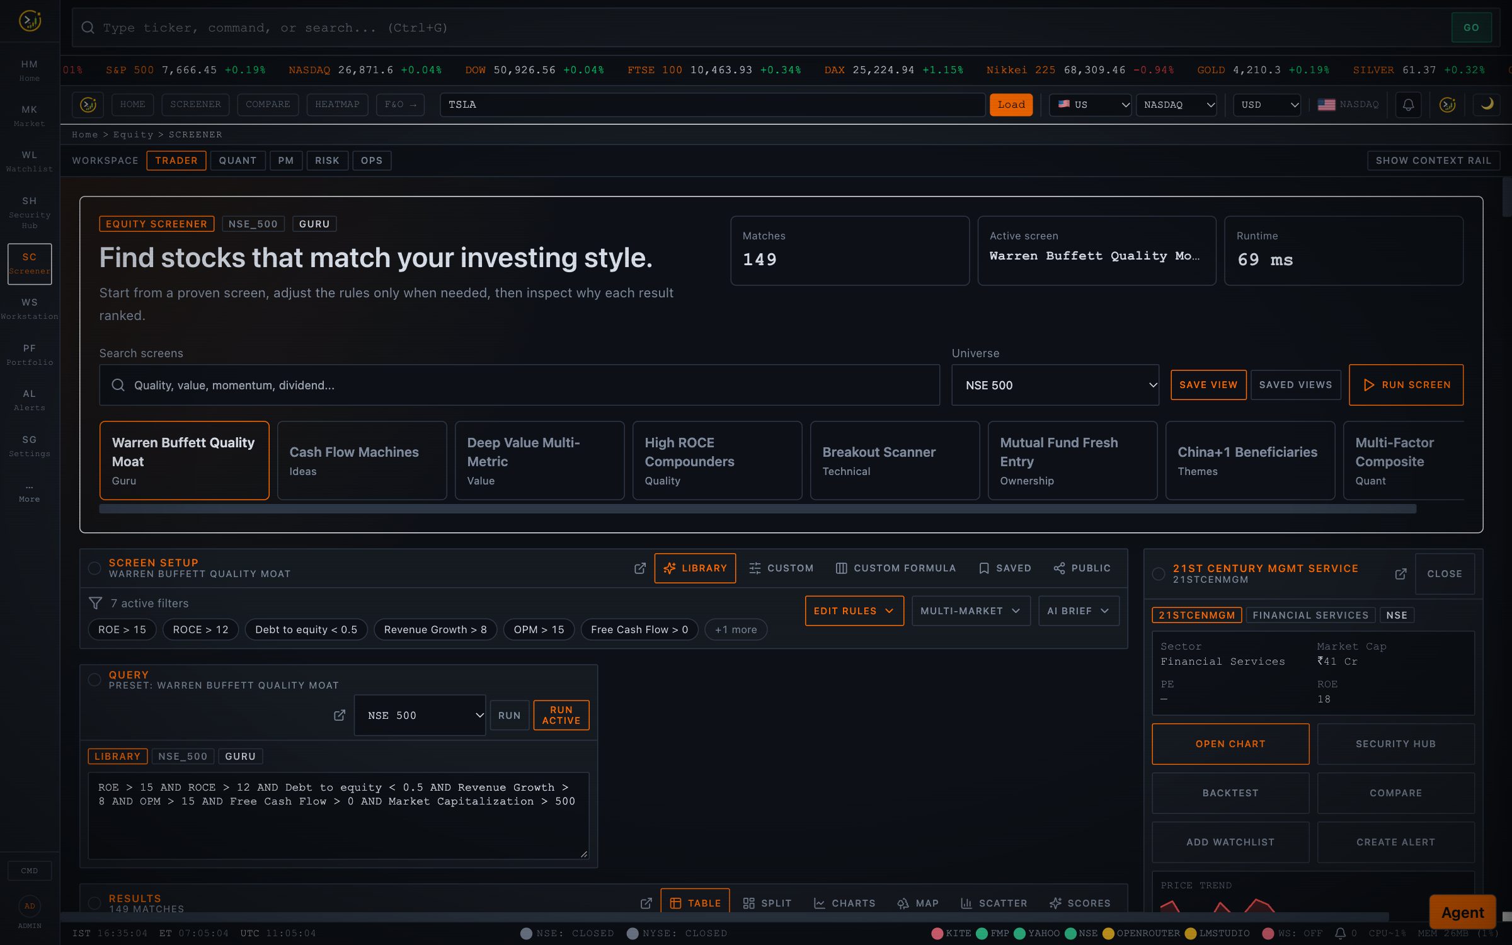1512x945 pixels.
Task: Click Show Context Rail
Action: (x=1433, y=161)
